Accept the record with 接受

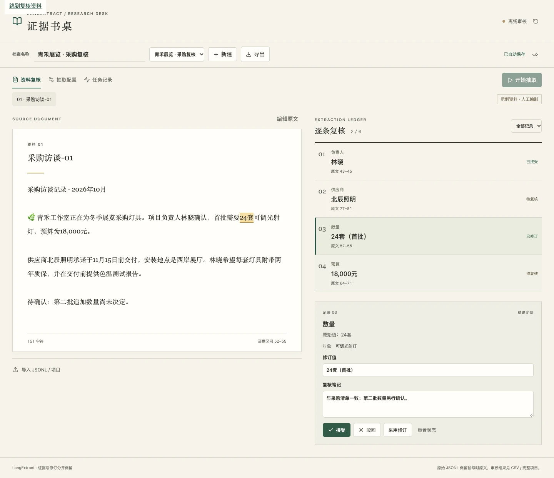click(x=337, y=430)
